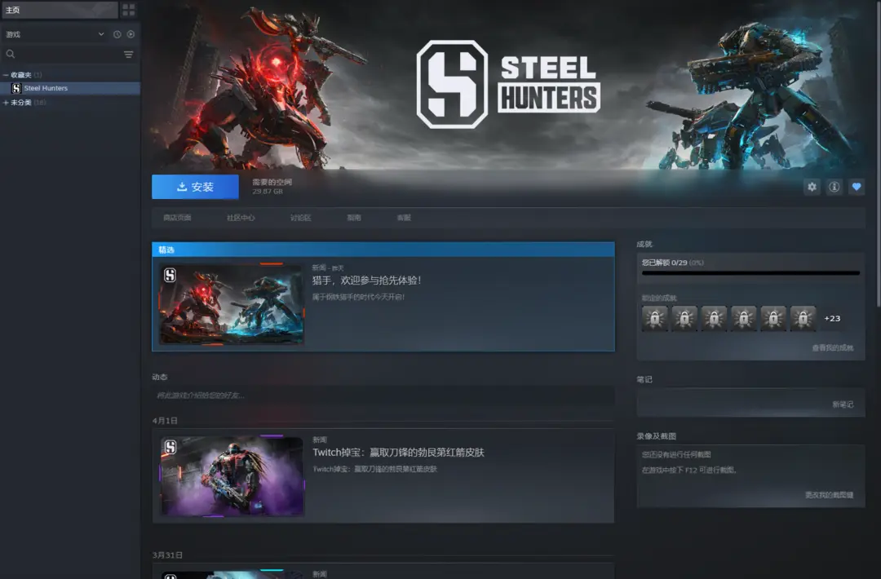
Task: Open the Twitch掉宝 news headline
Action: [398, 453]
